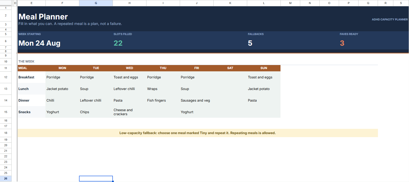
Task: Click the WED header cell
Action: 130,68
